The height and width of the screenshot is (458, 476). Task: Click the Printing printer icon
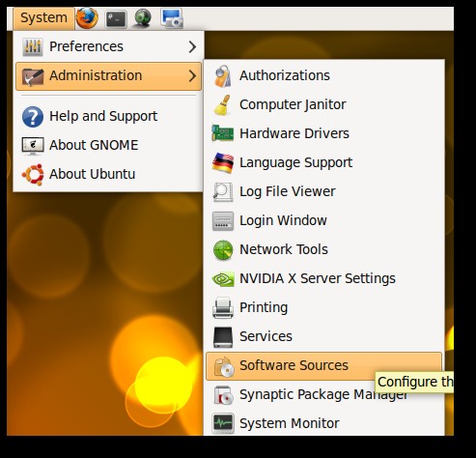pos(223,308)
